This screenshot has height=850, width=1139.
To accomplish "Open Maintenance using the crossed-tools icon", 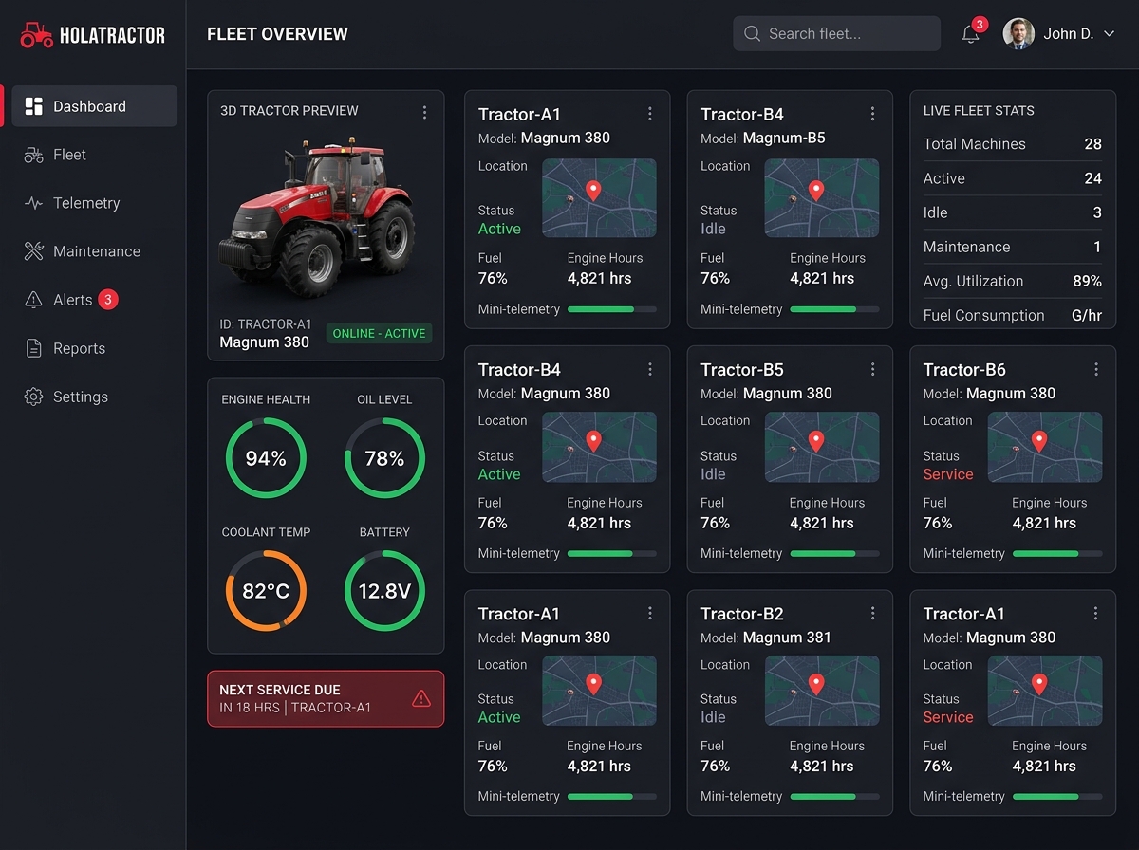I will coord(33,251).
